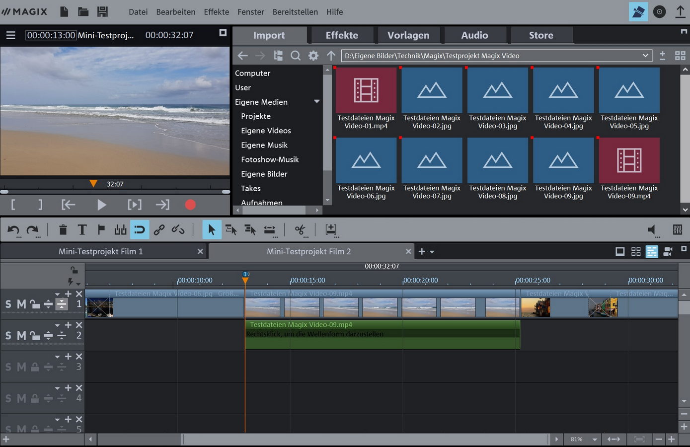Image resolution: width=690 pixels, height=447 pixels.
Task: Open track 1 options dropdown arrow
Action: point(57,294)
